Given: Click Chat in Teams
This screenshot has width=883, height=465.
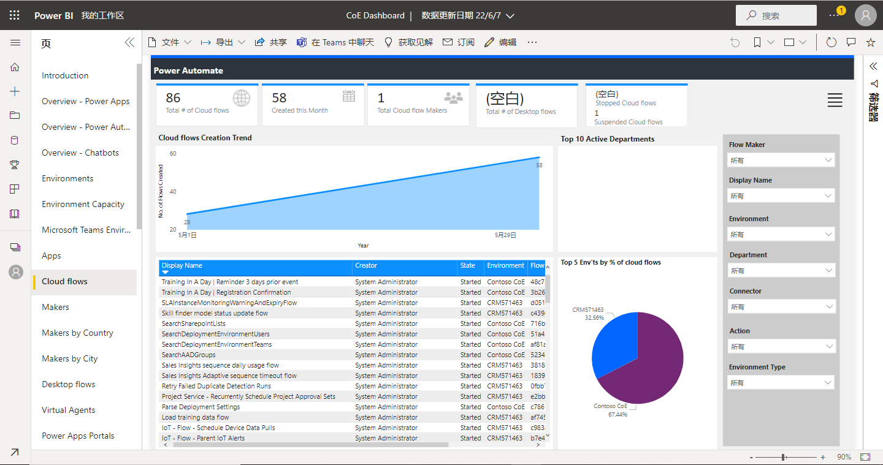Looking at the screenshot, I should (335, 42).
